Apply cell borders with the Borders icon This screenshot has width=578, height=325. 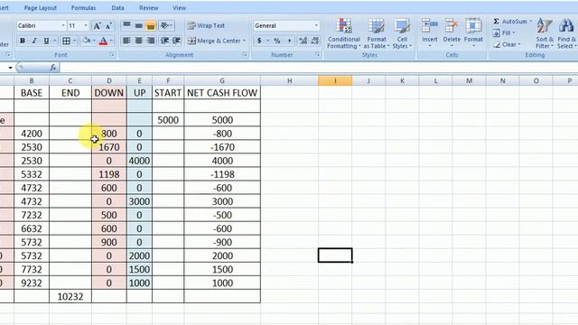click(66, 41)
